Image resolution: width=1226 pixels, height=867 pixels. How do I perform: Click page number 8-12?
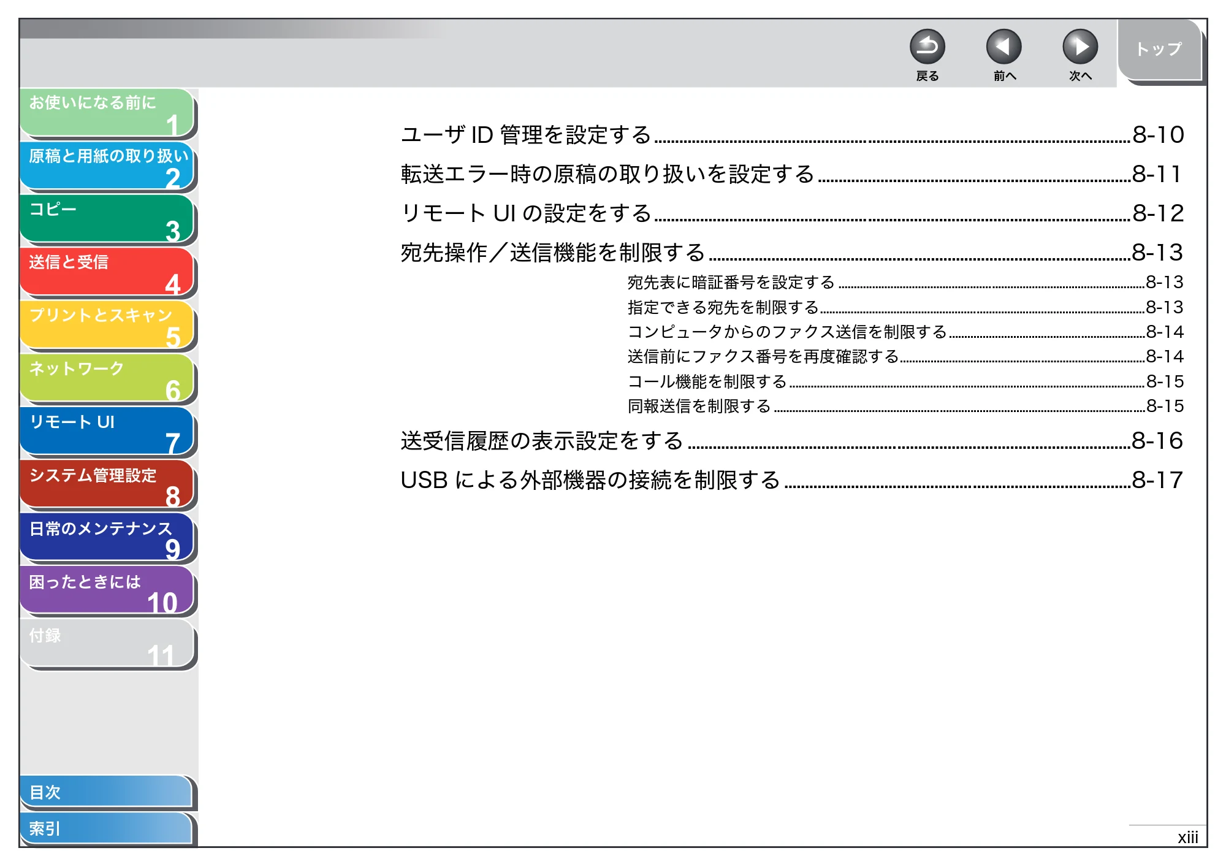[1158, 213]
